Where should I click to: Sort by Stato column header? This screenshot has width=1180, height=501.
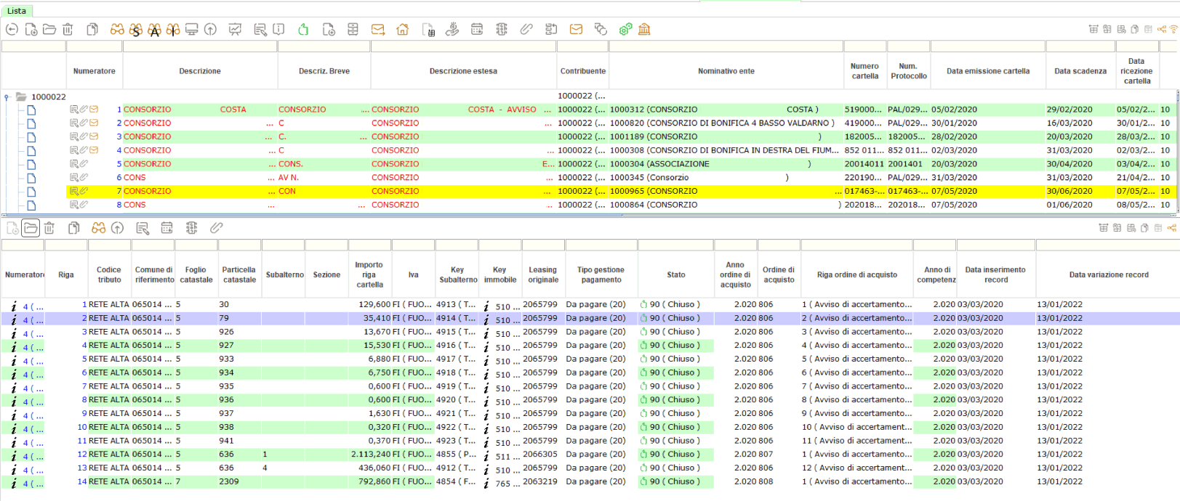pyautogui.click(x=676, y=274)
